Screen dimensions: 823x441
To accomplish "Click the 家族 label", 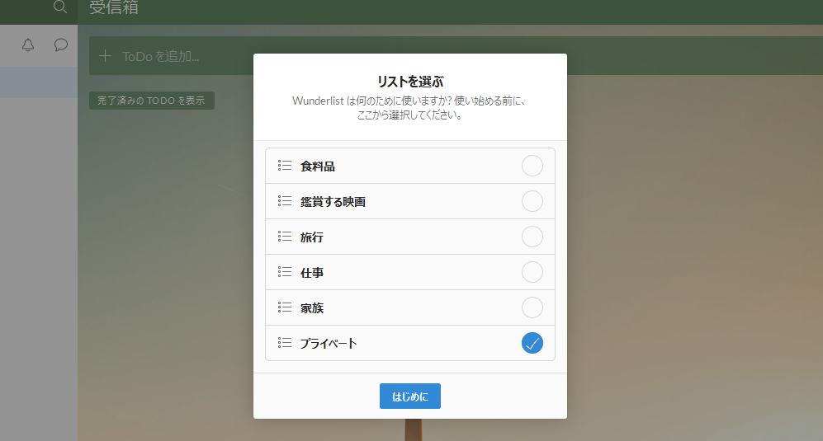I will click(x=312, y=307).
